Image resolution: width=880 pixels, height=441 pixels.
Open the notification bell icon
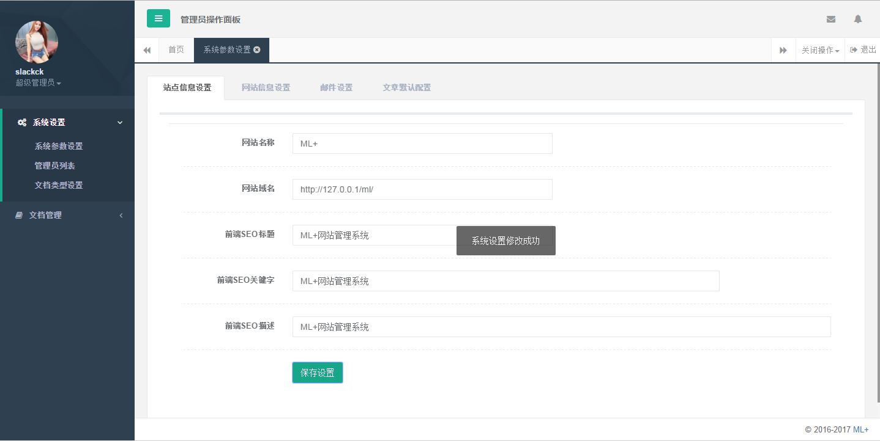coord(857,20)
